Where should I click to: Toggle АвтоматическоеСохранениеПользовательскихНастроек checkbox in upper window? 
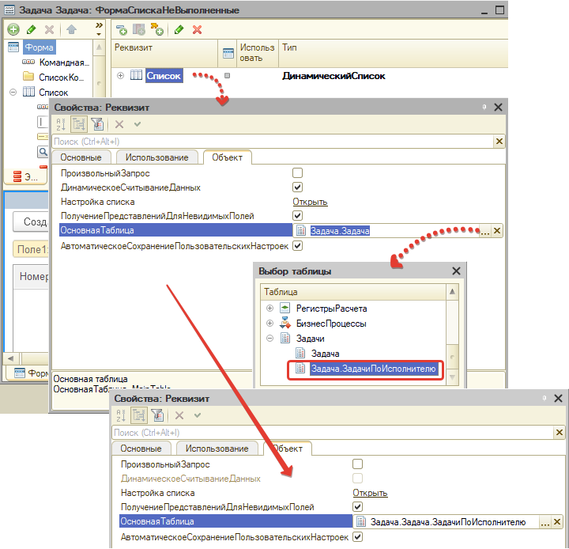(298, 245)
